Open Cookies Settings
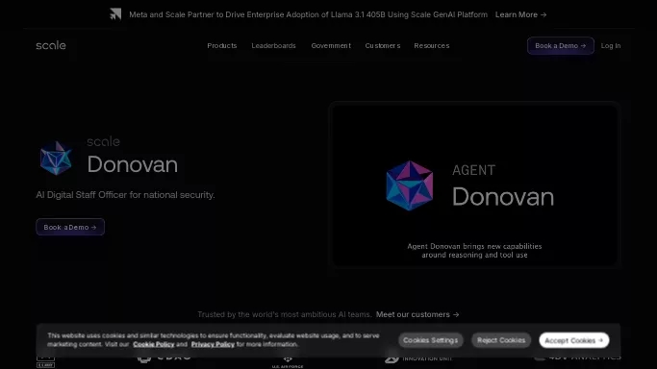 point(430,340)
